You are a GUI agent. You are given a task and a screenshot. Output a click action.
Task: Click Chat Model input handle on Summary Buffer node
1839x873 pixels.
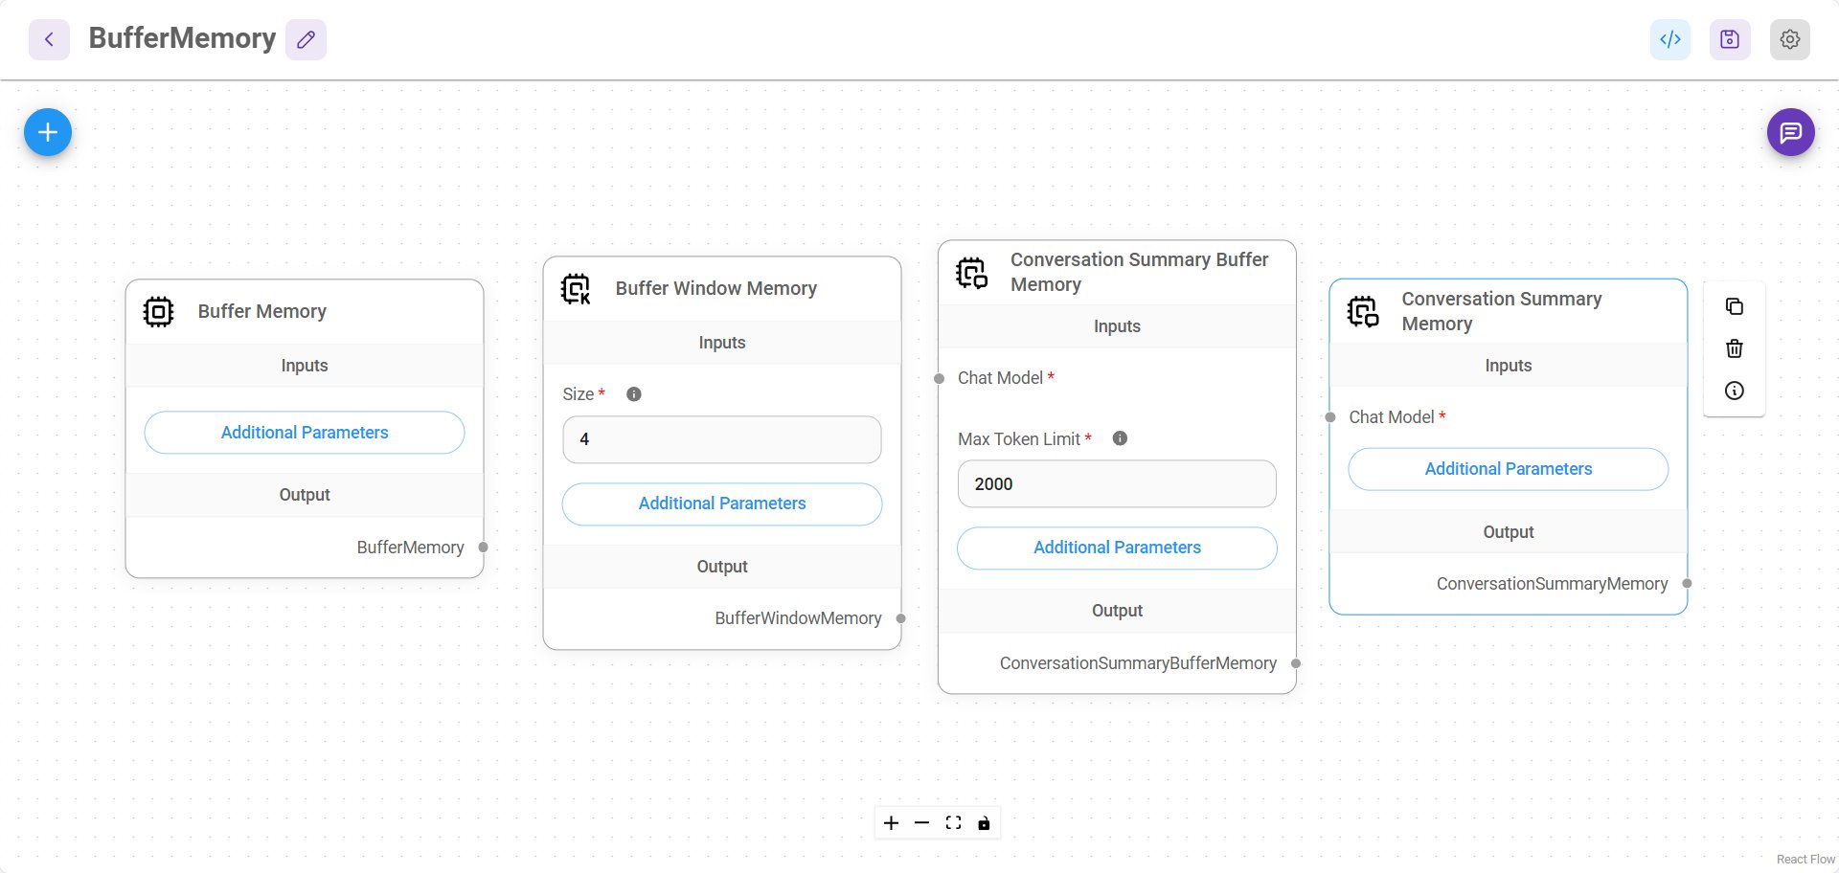[x=939, y=378]
